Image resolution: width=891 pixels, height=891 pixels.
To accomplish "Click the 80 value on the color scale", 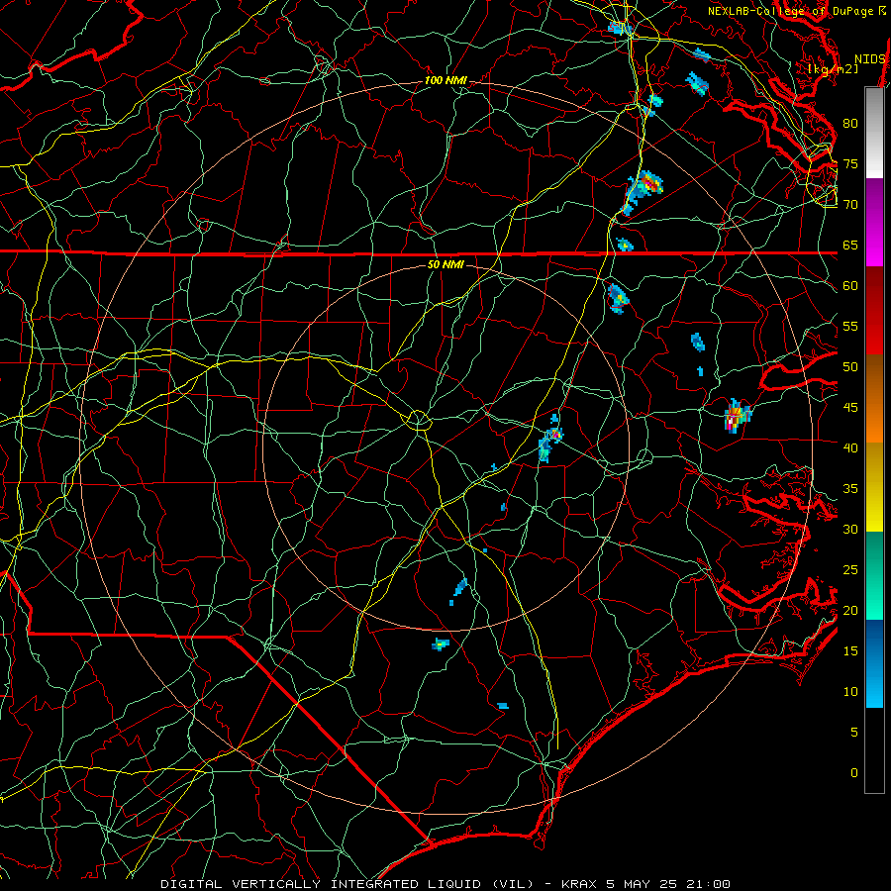I will pyautogui.click(x=850, y=124).
